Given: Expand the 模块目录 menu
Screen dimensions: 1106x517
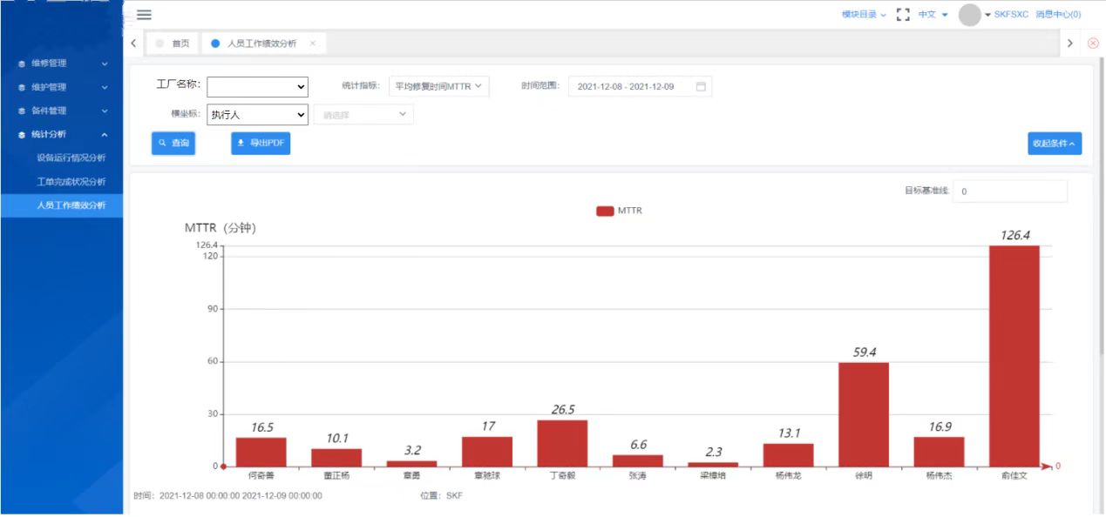Looking at the screenshot, I should pos(864,15).
